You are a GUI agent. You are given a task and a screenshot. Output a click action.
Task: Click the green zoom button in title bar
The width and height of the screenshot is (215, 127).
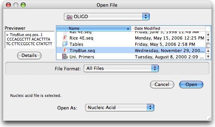pyautogui.click(x=23, y=5)
